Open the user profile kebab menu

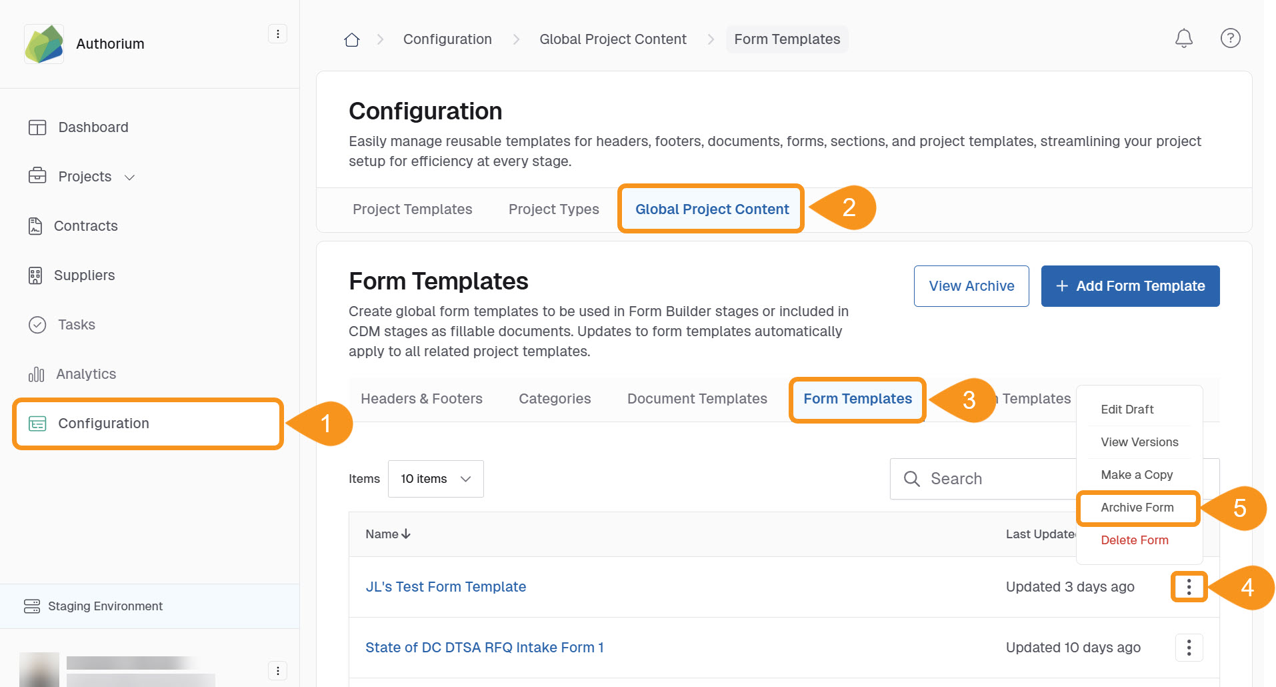(277, 670)
